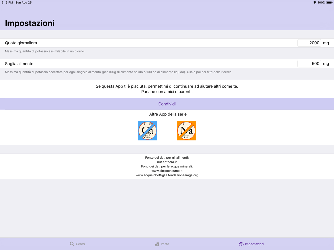Tap the Impostazioni gauge tab icon

[x=241, y=244]
